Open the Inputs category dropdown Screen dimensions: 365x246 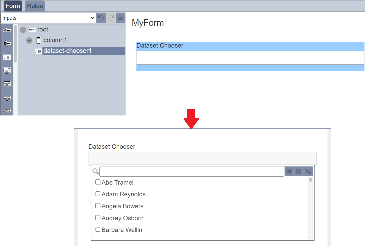48,18
